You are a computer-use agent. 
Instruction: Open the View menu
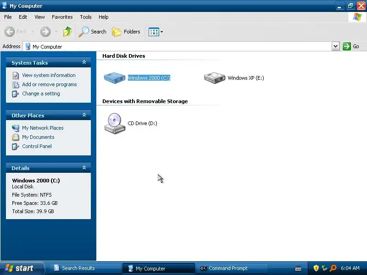click(x=39, y=17)
